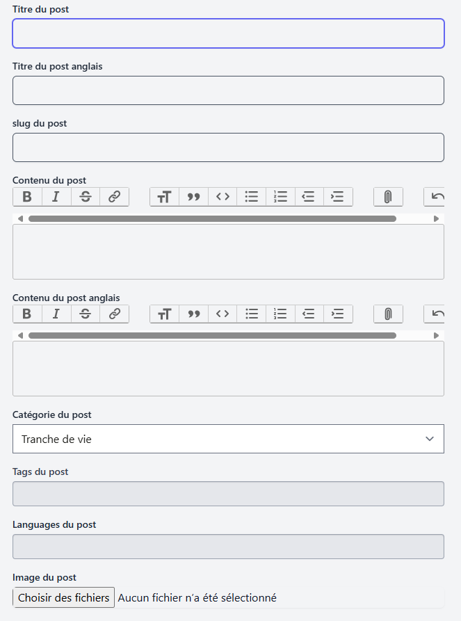Click into the slug du post field
Image resolution: width=461 pixels, height=621 pixels.
pyautogui.click(x=228, y=147)
